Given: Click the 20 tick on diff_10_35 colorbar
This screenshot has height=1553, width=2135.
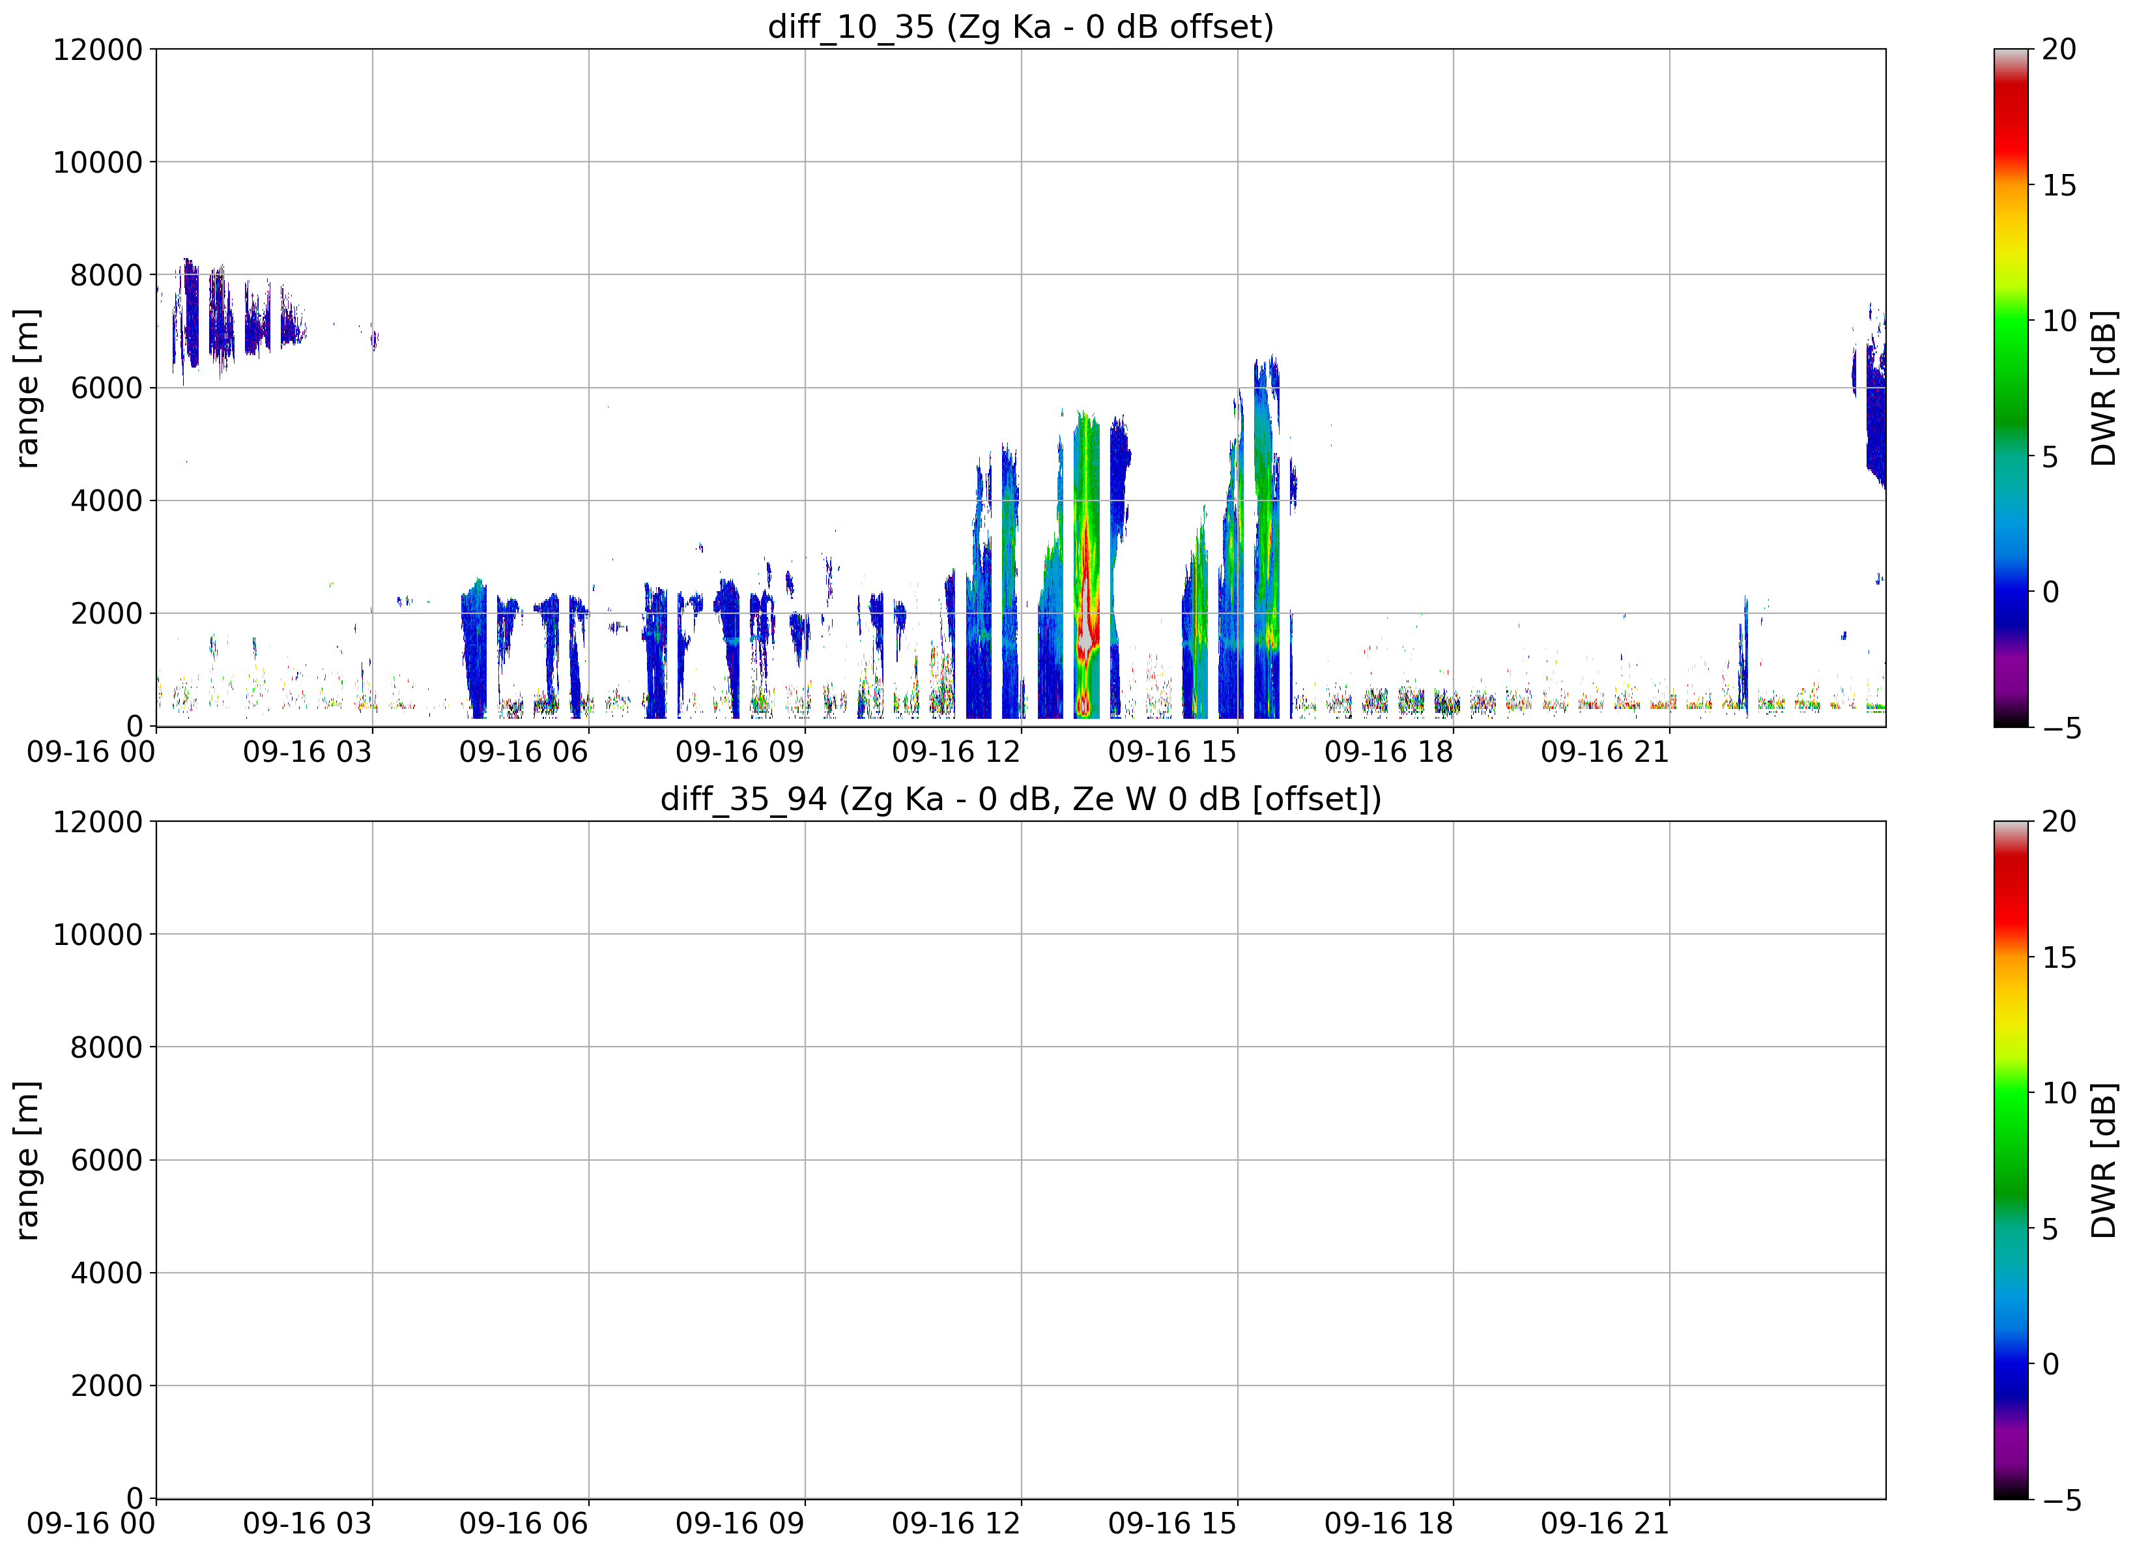Looking at the screenshot, I should (2059, 49).
